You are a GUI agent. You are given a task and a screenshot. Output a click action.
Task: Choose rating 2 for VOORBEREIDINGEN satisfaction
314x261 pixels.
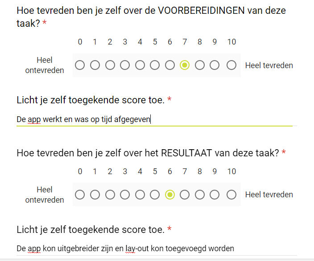pos(110,65)
